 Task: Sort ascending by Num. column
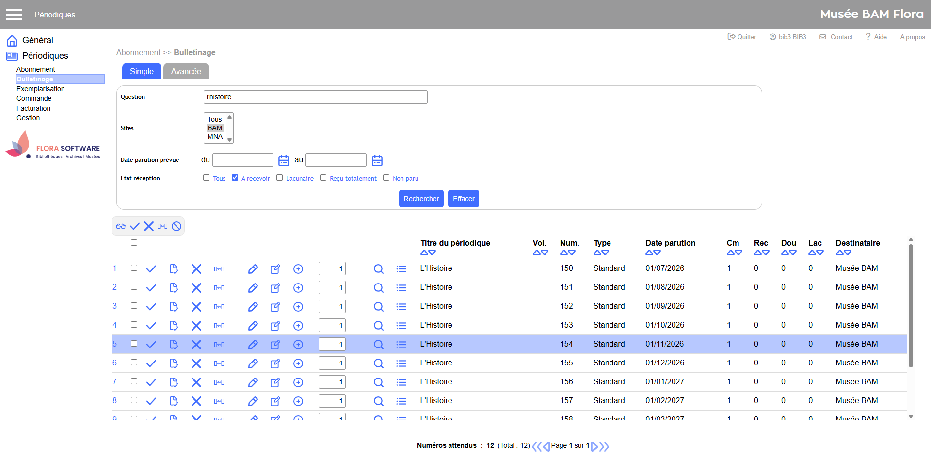click(x=564, y=253)
